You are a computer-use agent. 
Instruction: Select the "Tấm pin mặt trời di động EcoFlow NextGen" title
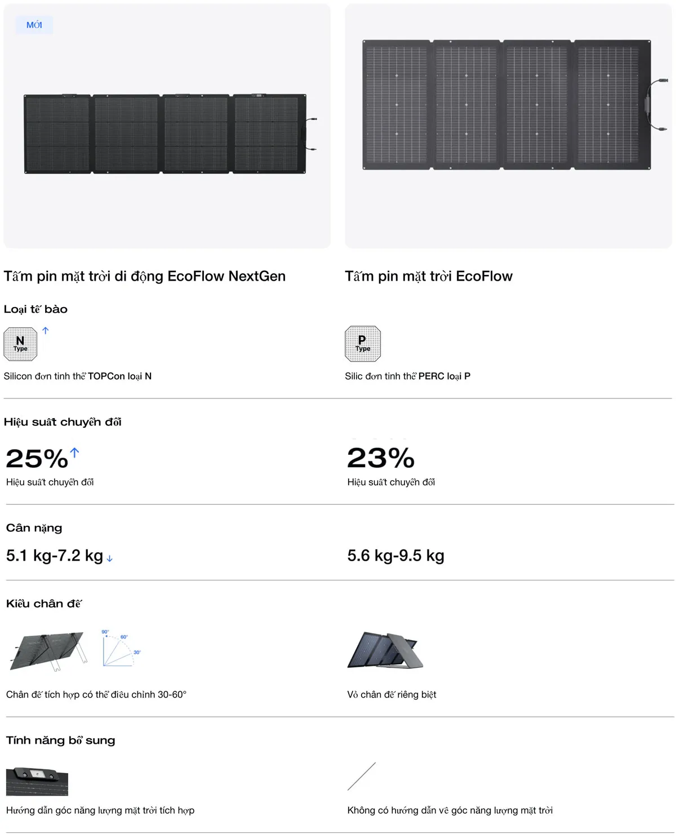pyautogui.click(x=145, y=276)
